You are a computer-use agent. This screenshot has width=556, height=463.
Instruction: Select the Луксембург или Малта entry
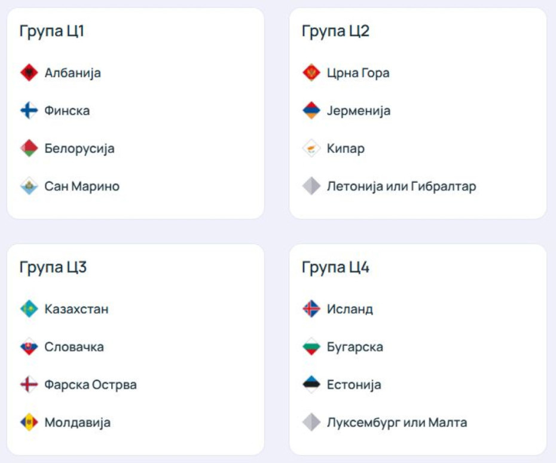(x=397, y=423)
